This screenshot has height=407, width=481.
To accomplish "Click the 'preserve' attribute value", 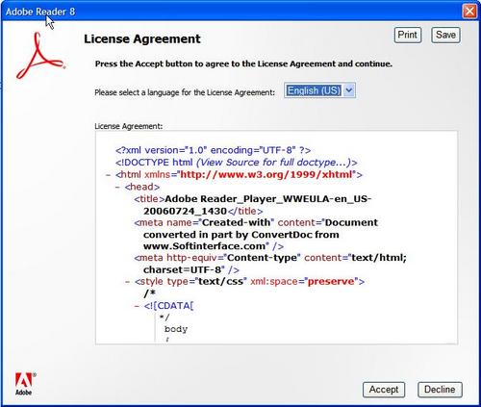I will pos(331,282).
